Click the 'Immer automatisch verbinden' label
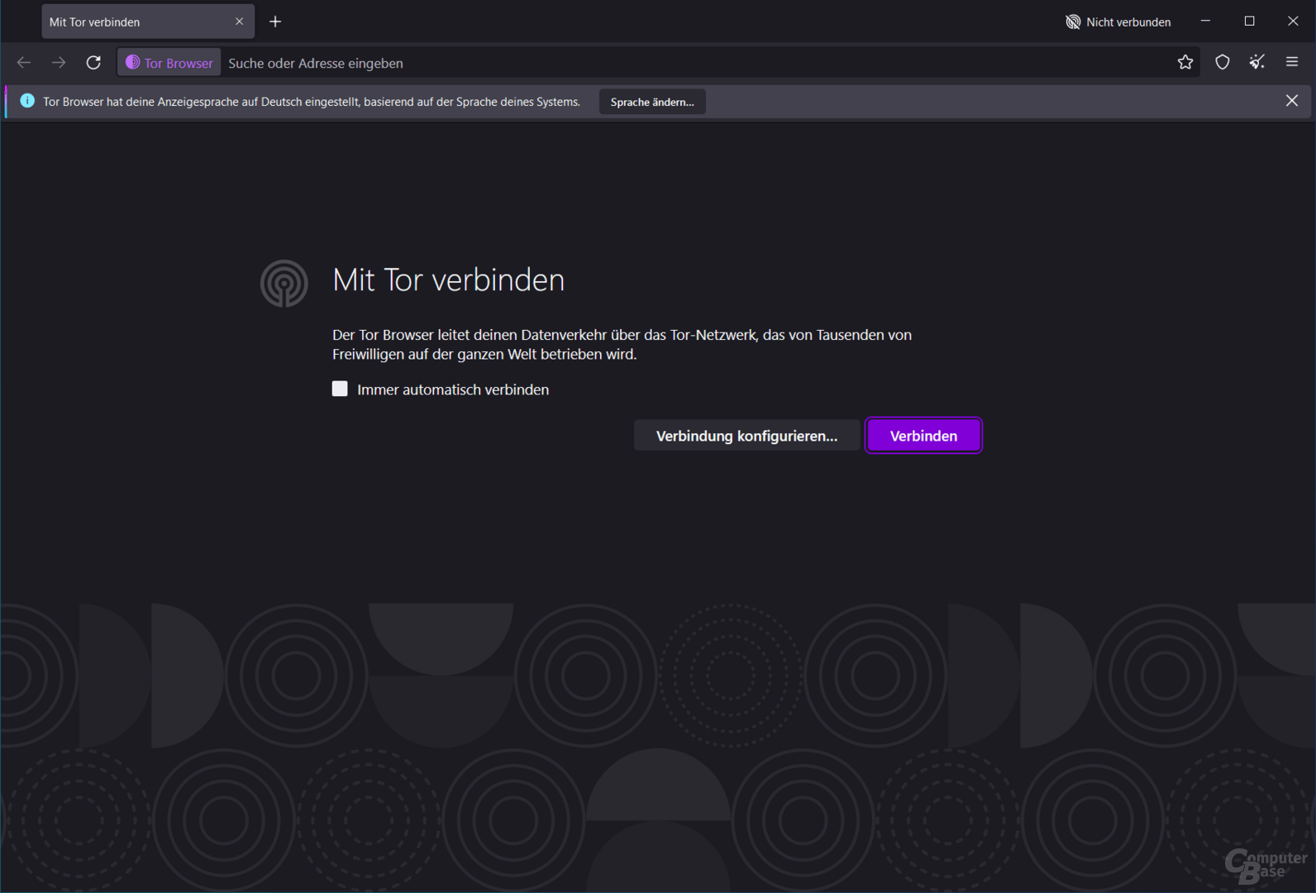Image resolution: width=1316 pixels, height=893 pixels. pos(453,389)
